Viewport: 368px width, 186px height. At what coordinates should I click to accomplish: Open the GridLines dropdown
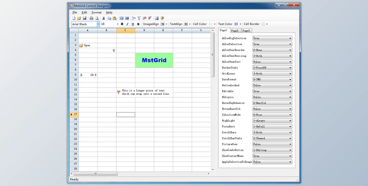[x=272, y=73]
